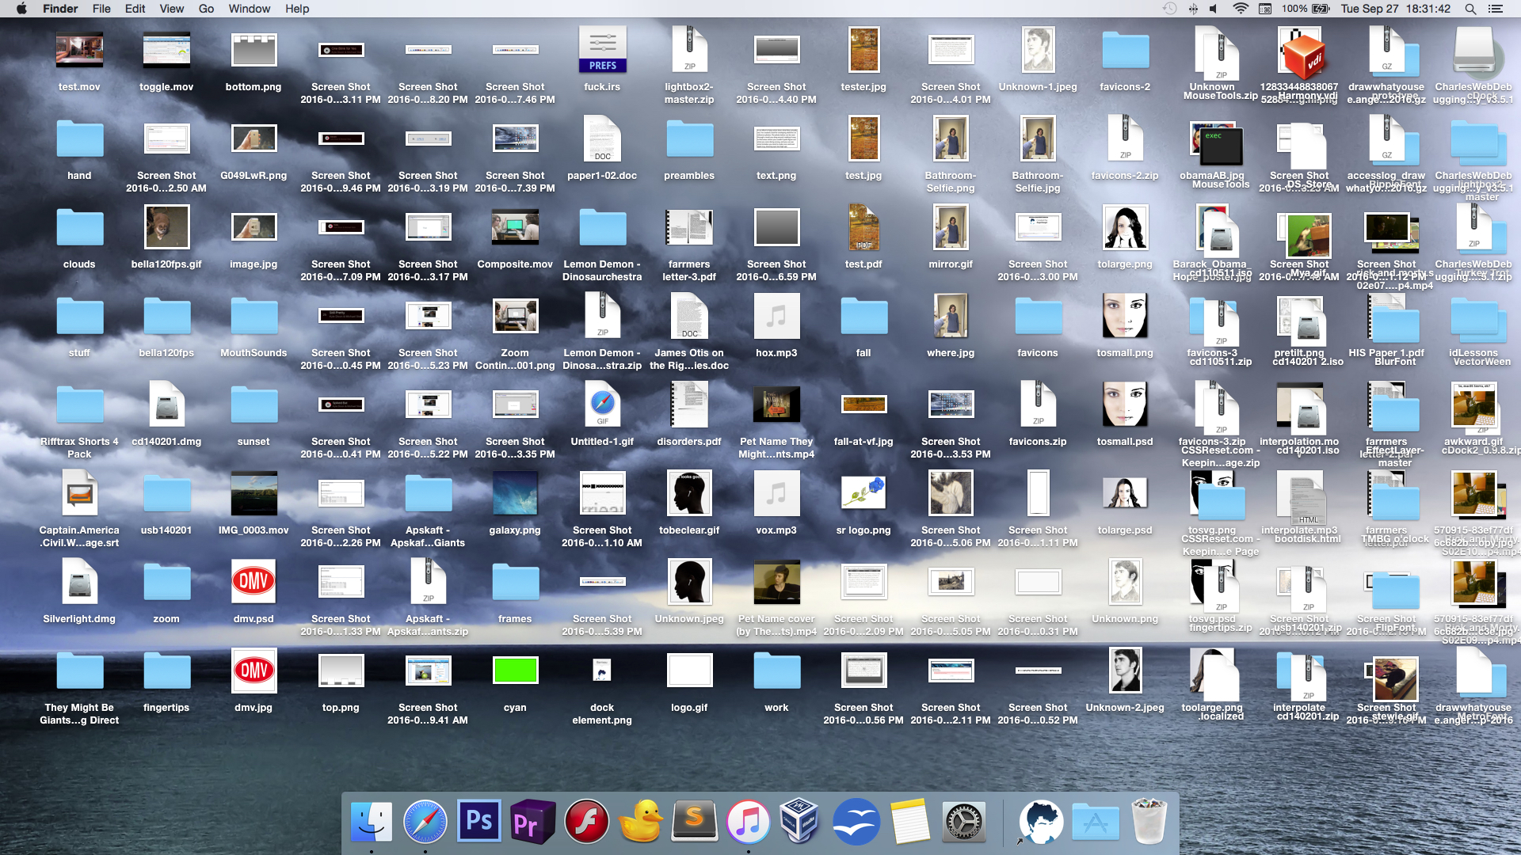Select the dmv.psd file thumbnail

tap(253, 582)
